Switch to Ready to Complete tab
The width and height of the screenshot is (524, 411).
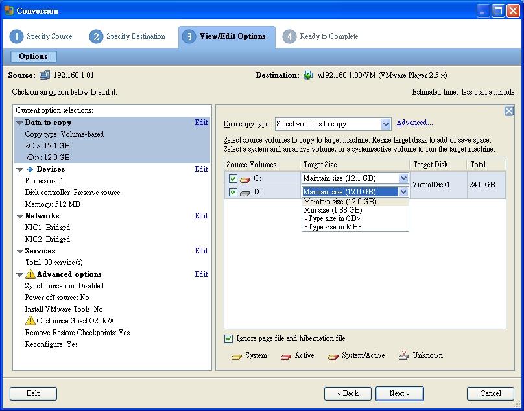click(x=320, y=36)
